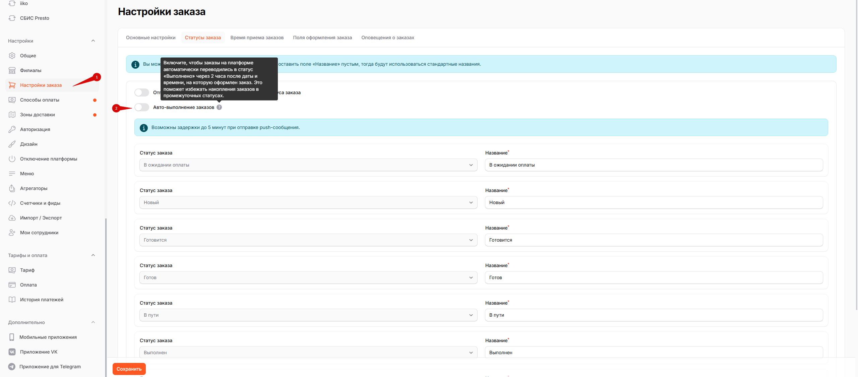Open the В ожидании оплаты status dropdown

click(x=308, y=165)
